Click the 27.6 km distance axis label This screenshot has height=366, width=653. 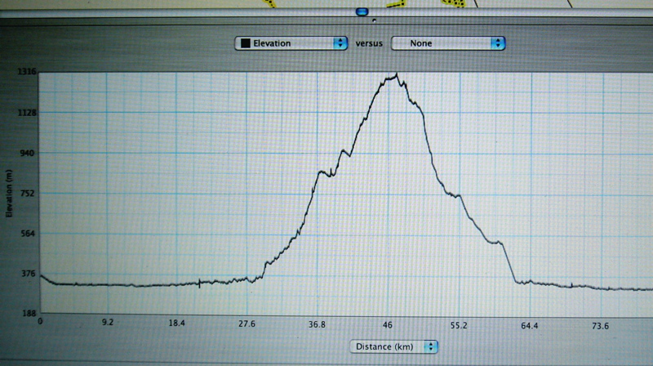tap(247, 325)
